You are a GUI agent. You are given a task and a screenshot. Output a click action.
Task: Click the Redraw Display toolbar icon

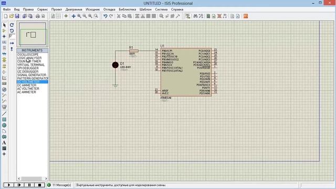[52, 16]
